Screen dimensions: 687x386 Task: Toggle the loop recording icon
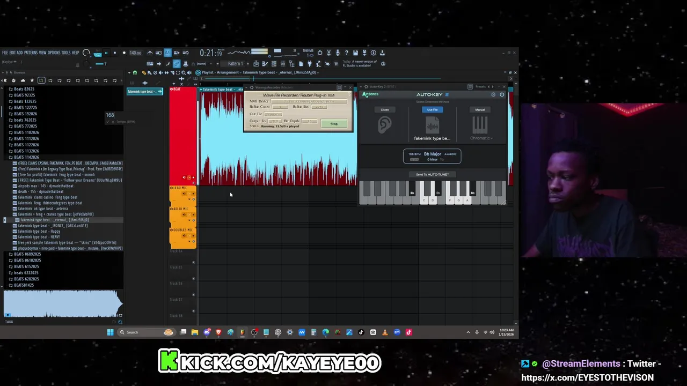pyautogui.click(x=186, y=53)
